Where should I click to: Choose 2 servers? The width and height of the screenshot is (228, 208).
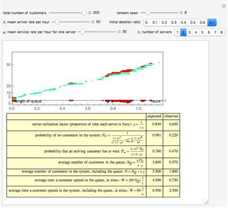tap(183, 32)
